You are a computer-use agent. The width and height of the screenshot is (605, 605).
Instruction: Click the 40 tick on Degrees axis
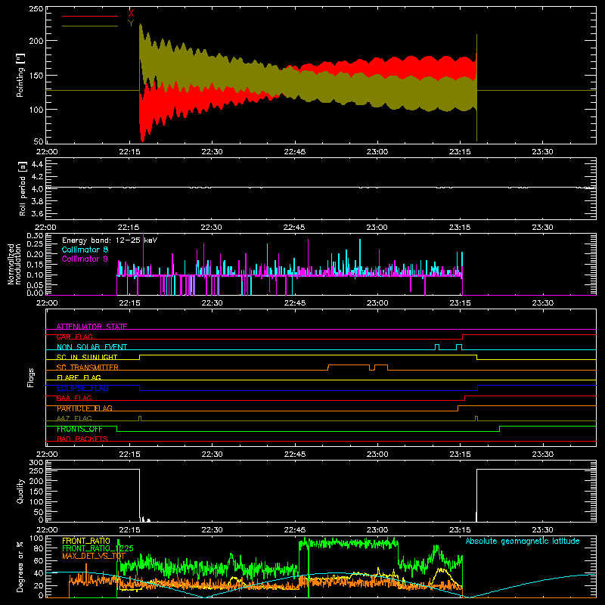tap(39, 573)
